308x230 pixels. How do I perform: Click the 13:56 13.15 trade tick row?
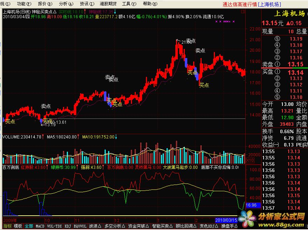point(281,195)
